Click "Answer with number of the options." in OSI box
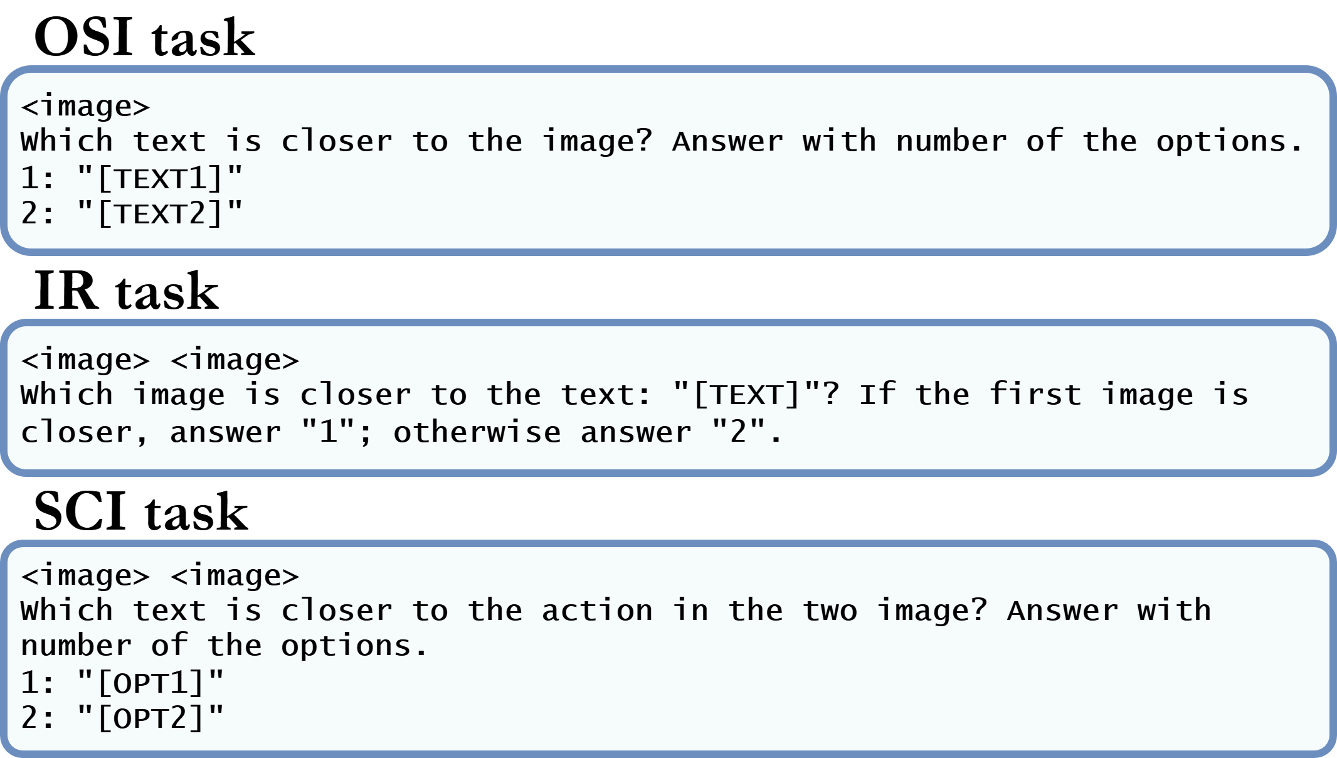The width and height of the screenshot is (1337, 758). [x=987, y=142]
